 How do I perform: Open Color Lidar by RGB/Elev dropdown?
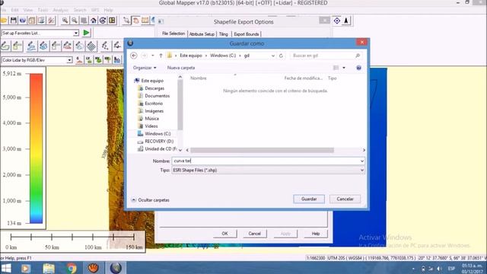[x=69, y=60]
